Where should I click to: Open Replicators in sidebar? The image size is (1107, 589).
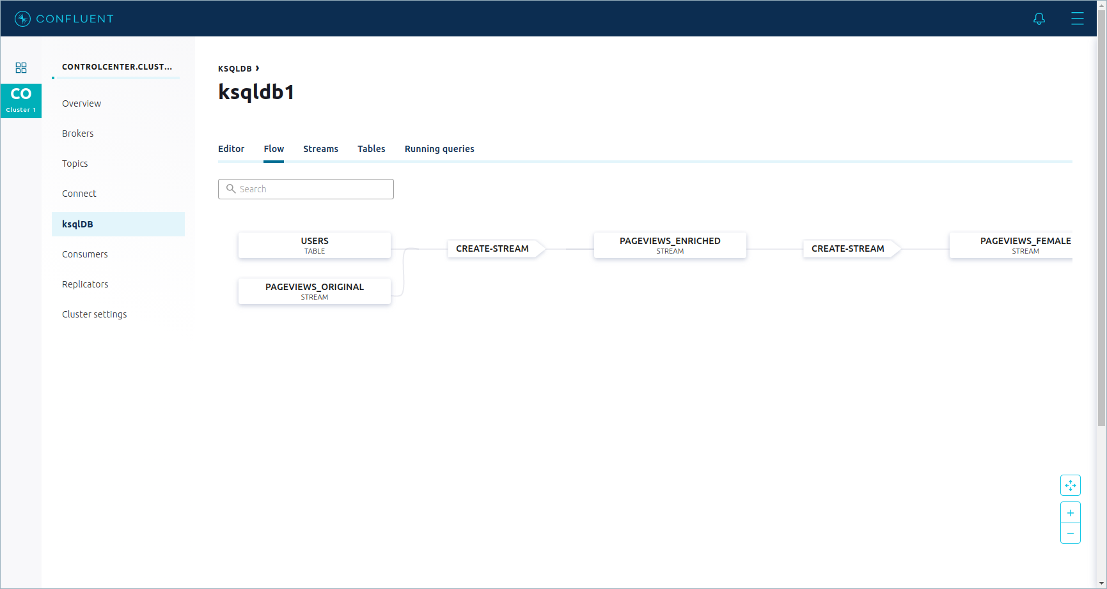click(x=85, y=284)
